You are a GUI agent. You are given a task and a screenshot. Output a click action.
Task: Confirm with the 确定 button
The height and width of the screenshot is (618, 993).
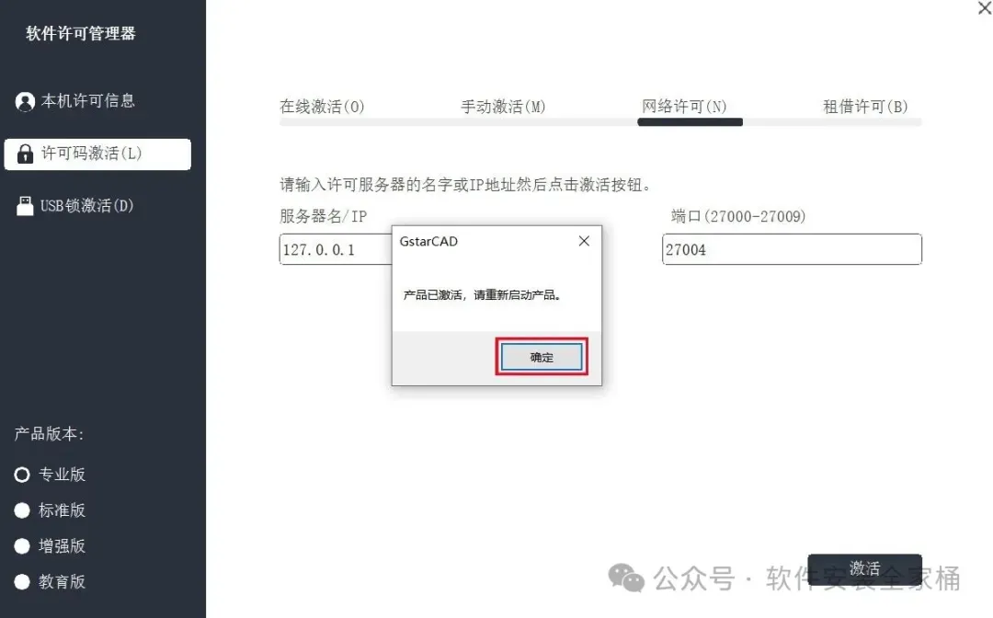[x=542, y=357]
